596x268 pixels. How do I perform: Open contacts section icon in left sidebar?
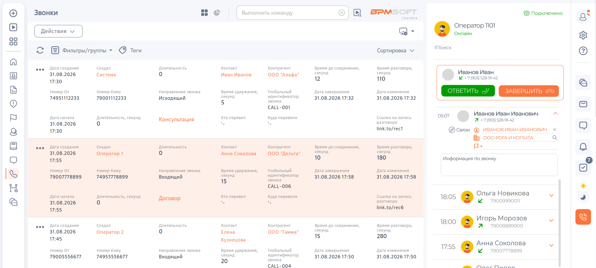[x=13, y=76]
